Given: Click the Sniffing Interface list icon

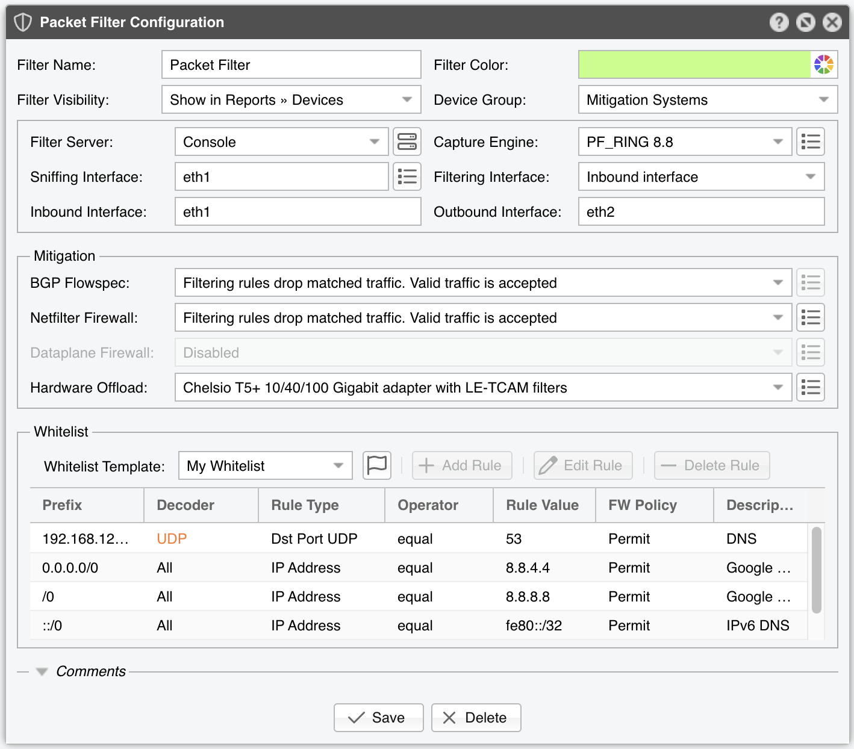Looking at the screenshot, I should [407, 177].
